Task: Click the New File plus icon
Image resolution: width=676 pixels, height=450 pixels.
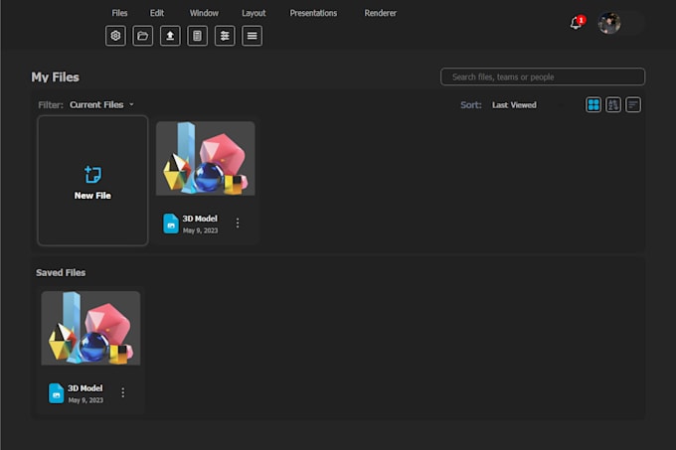Action: click(92, 175)
